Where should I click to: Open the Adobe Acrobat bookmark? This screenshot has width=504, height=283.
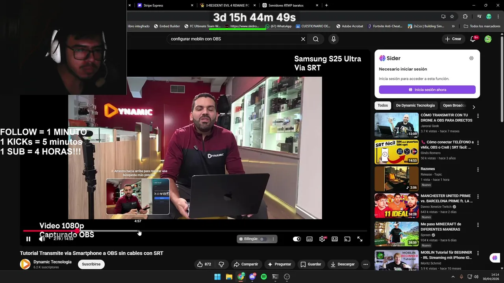tap(350, 26)
